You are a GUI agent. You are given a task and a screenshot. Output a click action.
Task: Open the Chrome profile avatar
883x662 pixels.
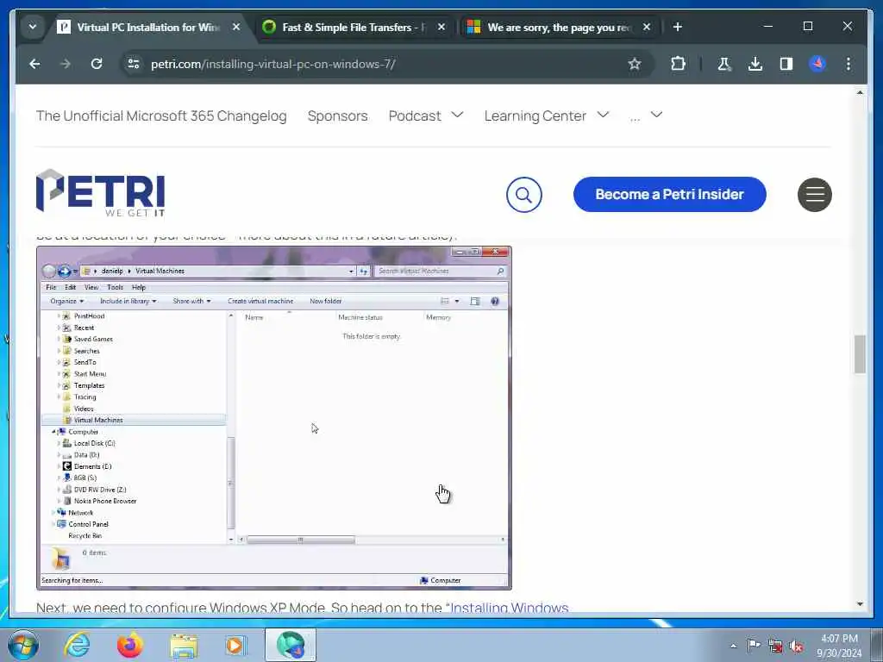tap(817, 64)
